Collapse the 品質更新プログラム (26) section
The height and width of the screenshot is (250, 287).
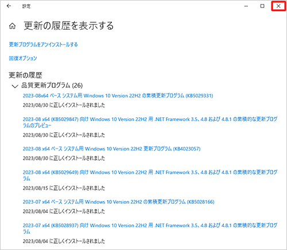15,86
